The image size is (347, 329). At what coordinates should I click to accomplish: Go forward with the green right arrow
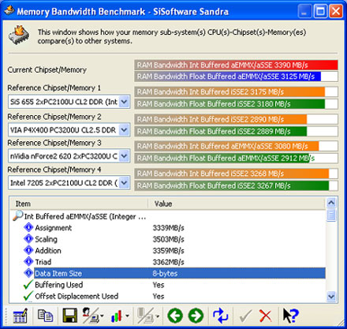pos(196,316)
